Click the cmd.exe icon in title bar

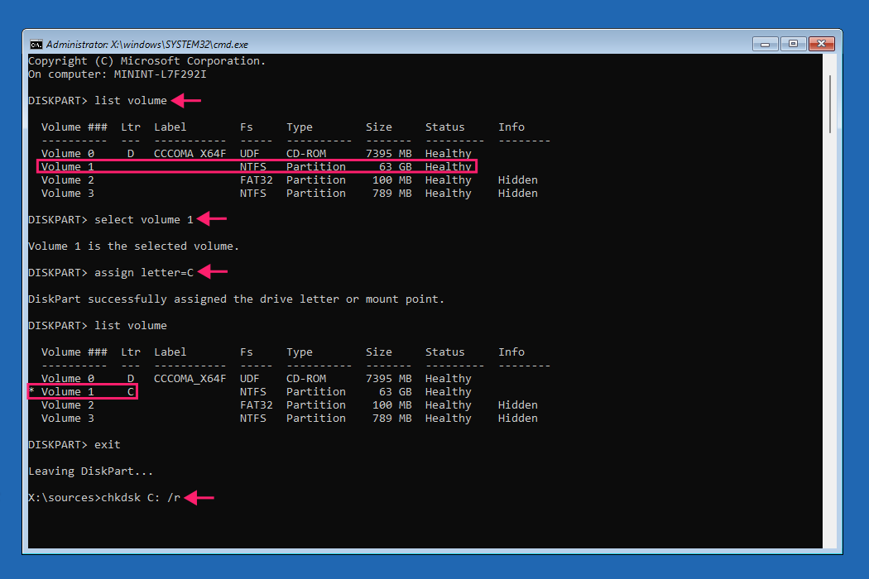36,45
